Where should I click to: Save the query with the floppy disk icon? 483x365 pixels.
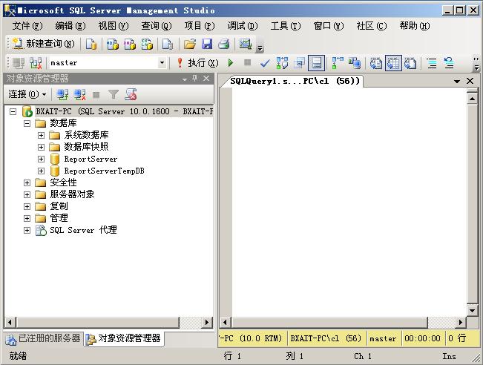pyautogui.click(x=207, y=45)
